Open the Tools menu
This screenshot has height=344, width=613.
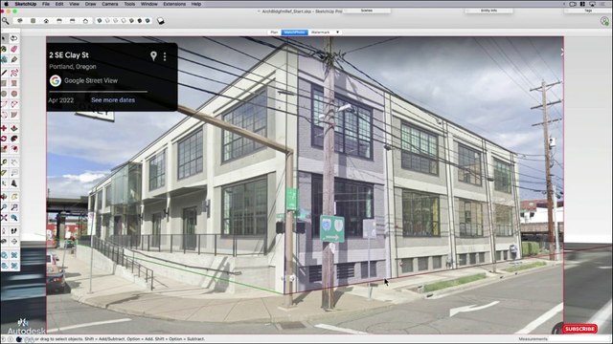point(129,4)
